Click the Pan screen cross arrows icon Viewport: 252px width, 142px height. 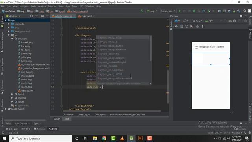pos(198,26)
